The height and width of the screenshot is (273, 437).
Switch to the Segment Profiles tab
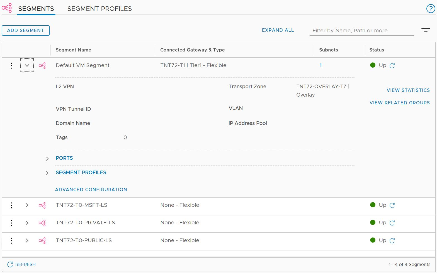pyautogui.click(x=99, y=9)
